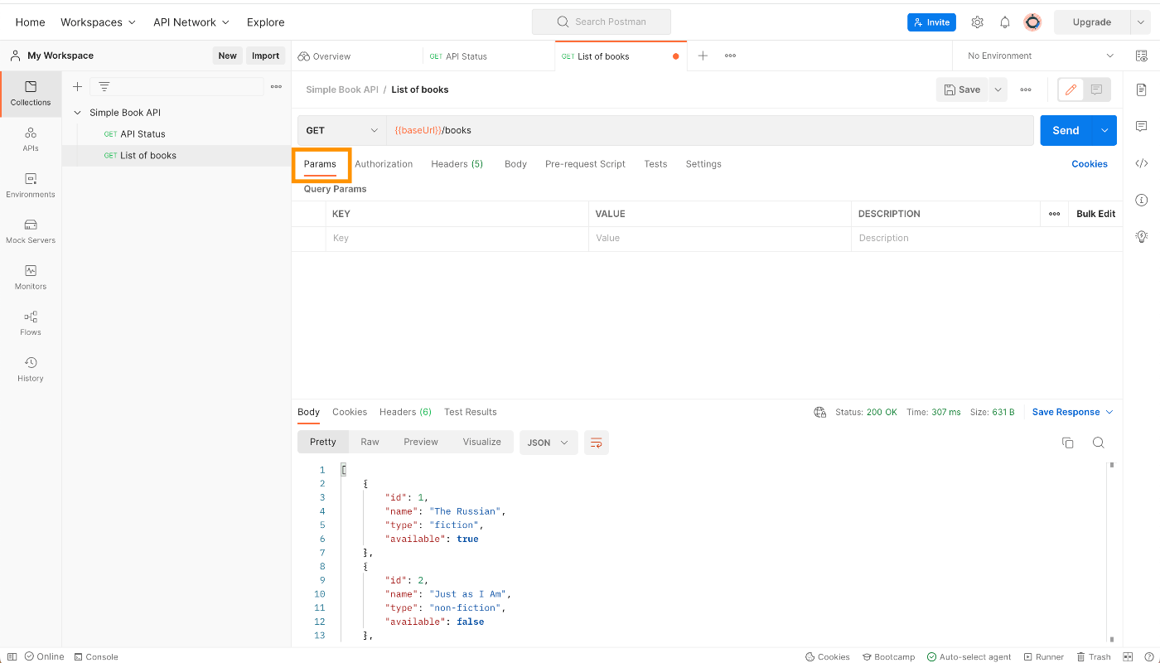
Task: Open the Environments sidebar panel
Action: pyautogui.click(x=31, y=186)
